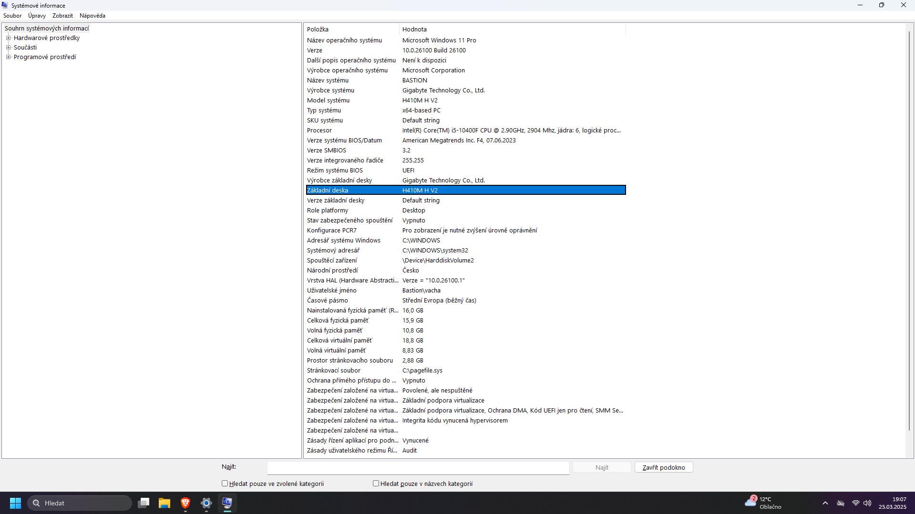Open the volume speaker tray icon
This screenshot has width=915, height=514.
click(867, 503)
